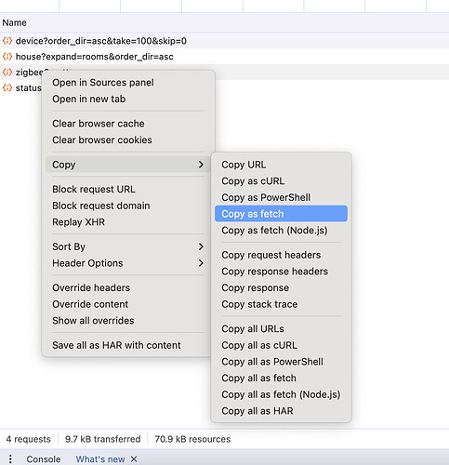The width and height of the screenshot is (449, 465).
Task: Choose Block request URL
Action: point(128,189)
